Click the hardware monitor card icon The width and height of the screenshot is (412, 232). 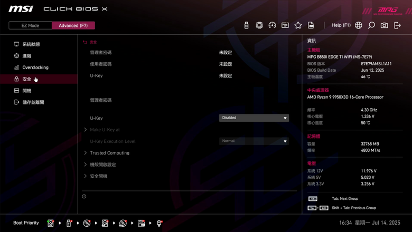pos(285,25)
